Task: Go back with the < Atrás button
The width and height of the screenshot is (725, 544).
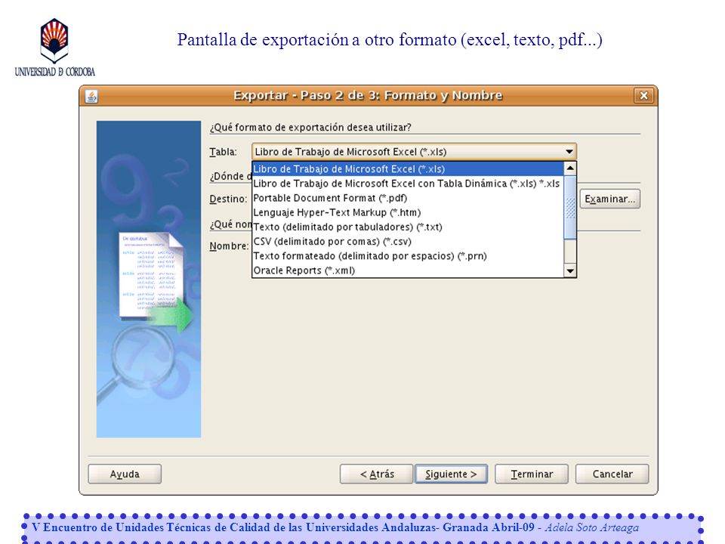Action: tap(376, 474)
